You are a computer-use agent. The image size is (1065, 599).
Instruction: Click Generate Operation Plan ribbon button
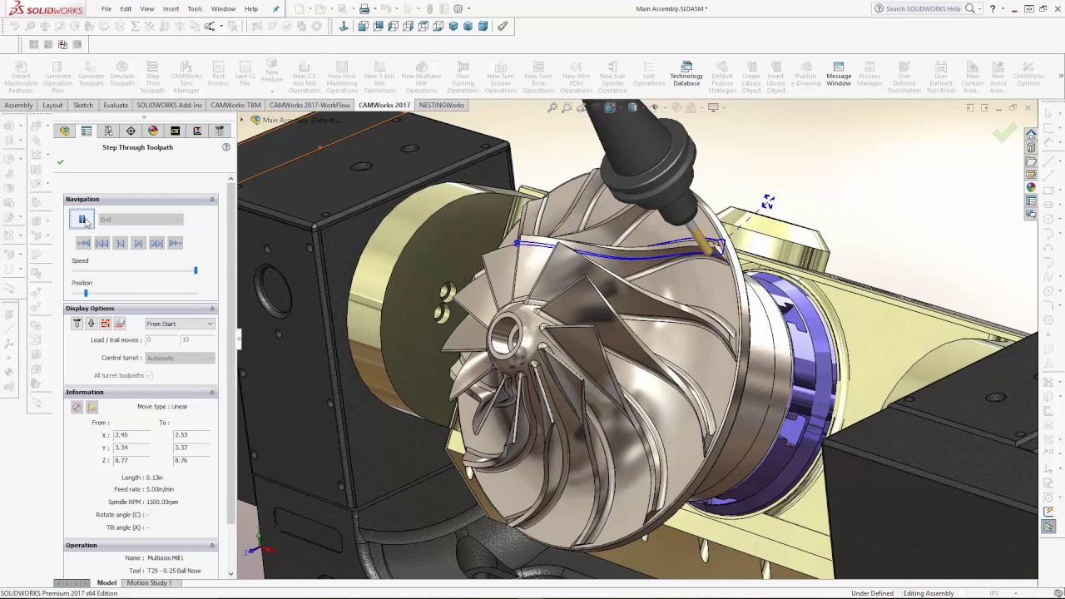coord(57,77)
